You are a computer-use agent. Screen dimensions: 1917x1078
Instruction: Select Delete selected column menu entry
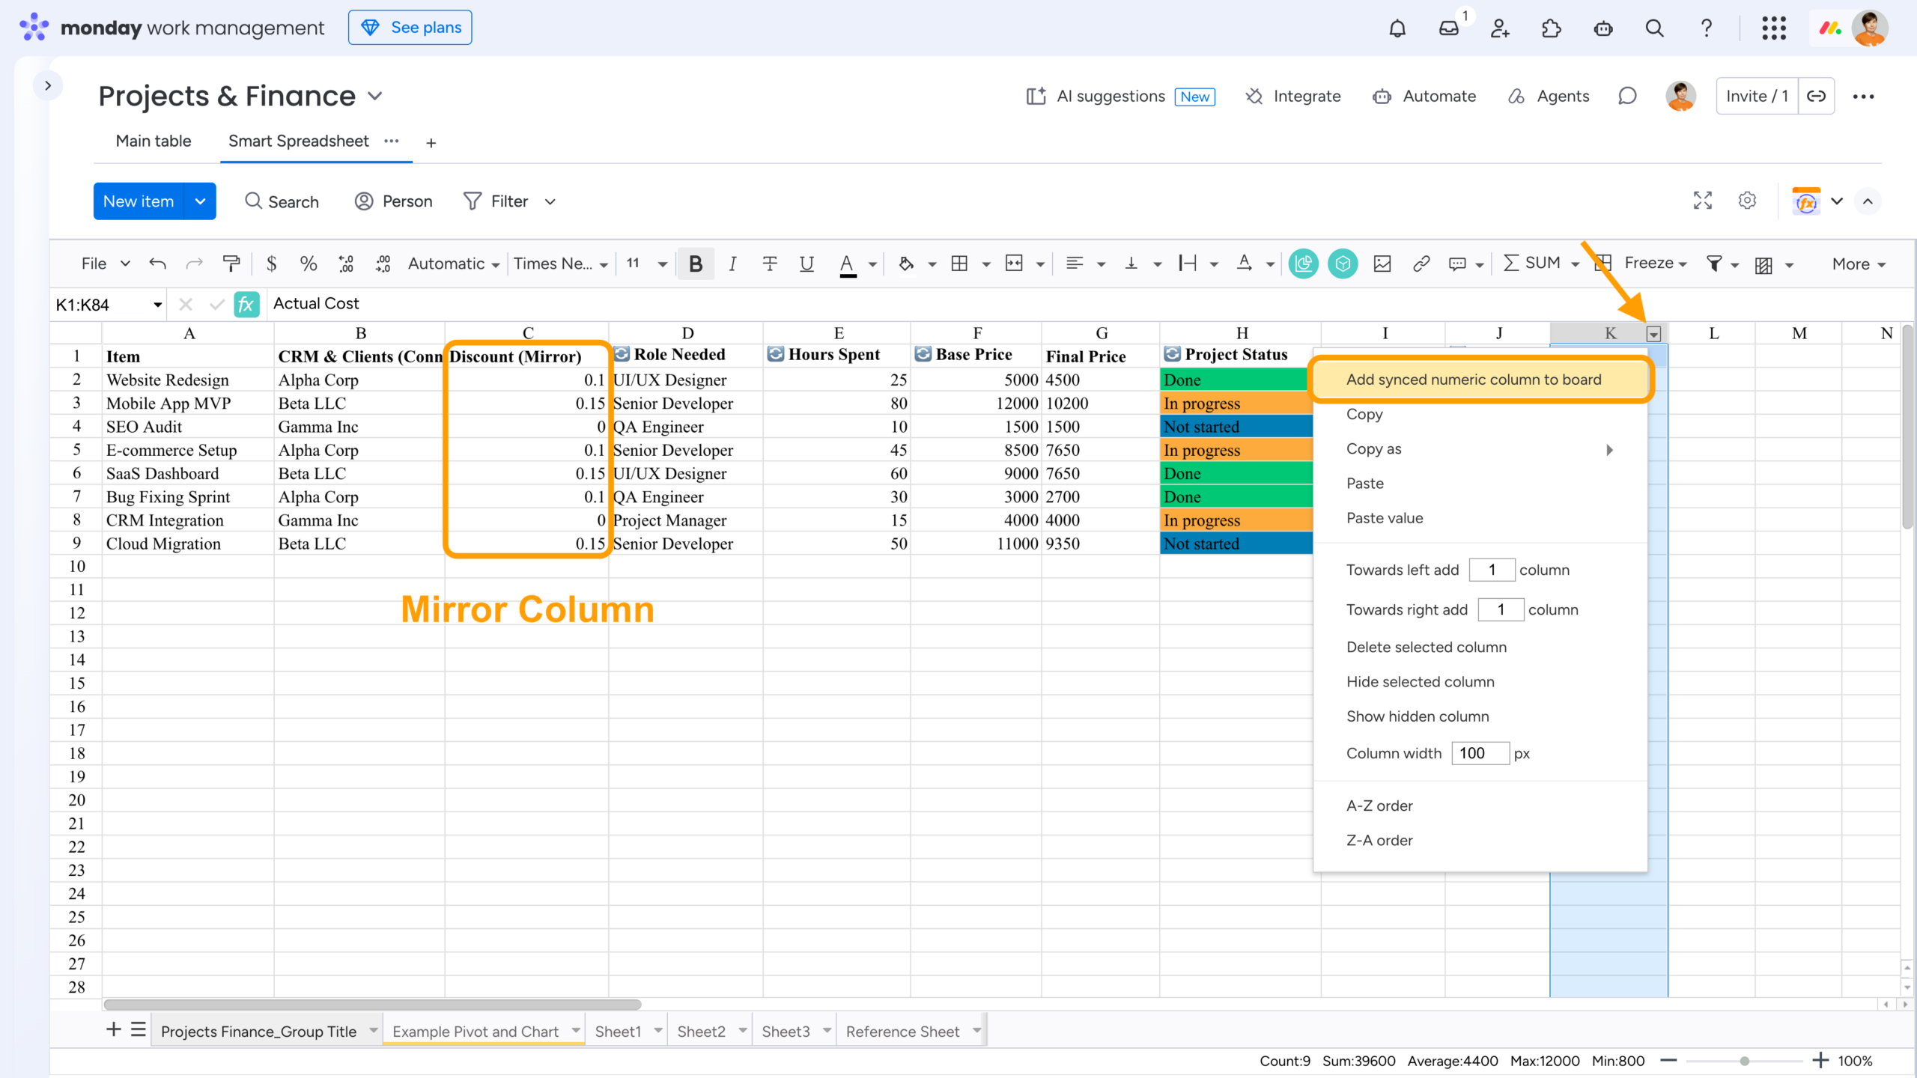point(1426,647)
